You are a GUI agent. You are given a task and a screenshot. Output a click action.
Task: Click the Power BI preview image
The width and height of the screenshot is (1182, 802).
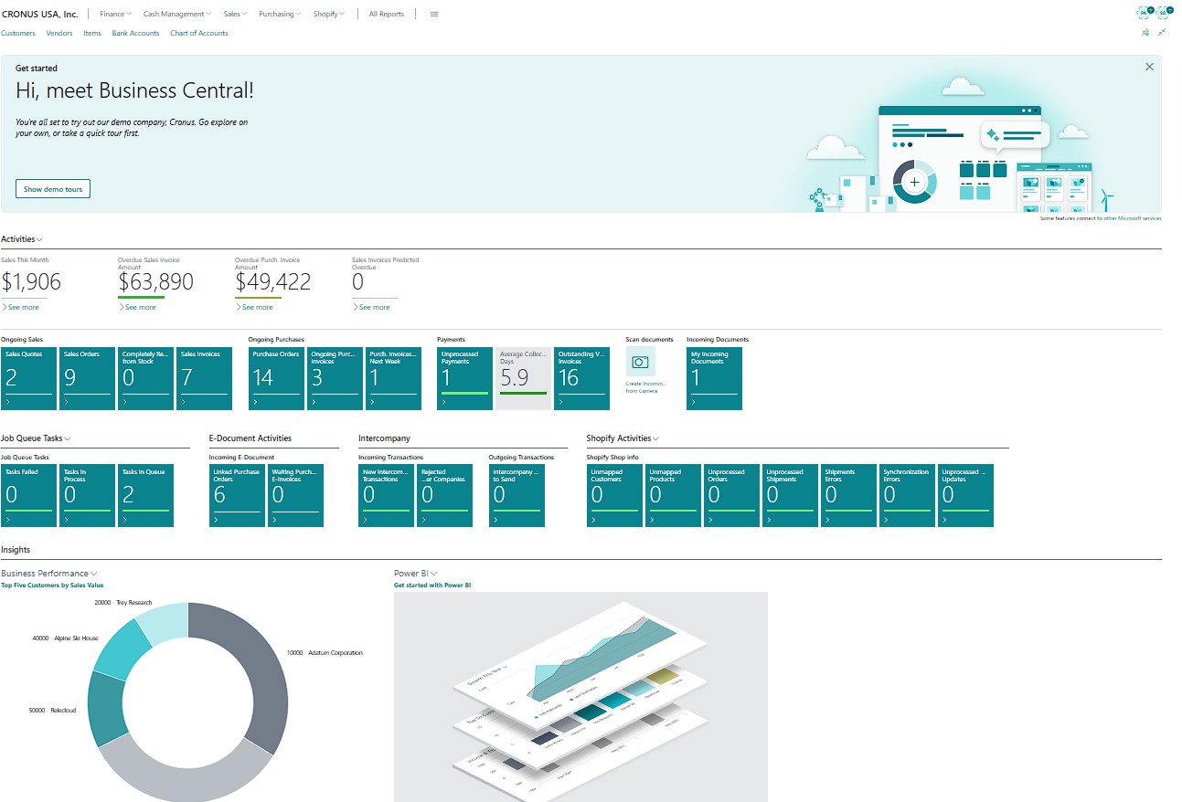[x=580, y=696]
